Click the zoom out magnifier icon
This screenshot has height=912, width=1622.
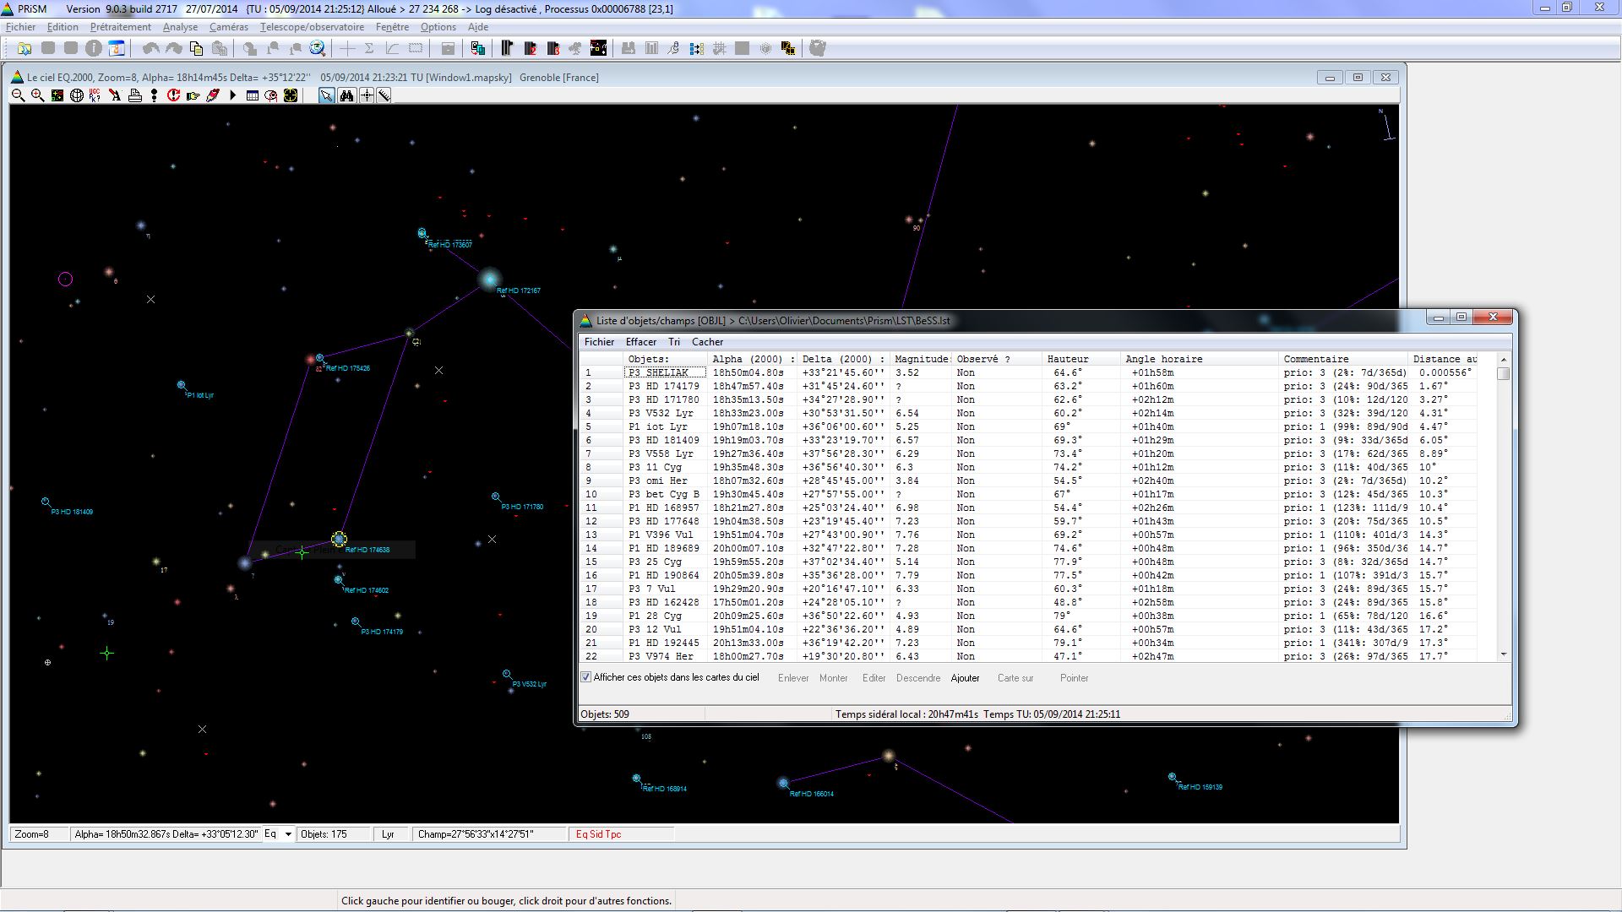pos(18,95)
